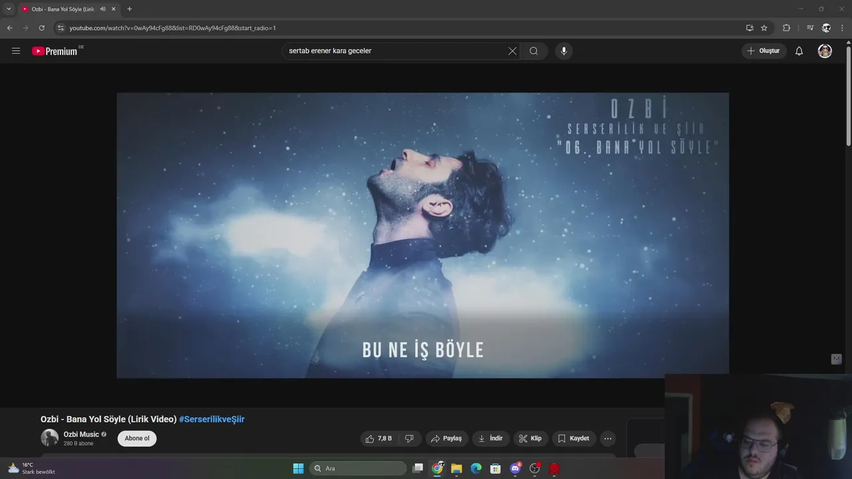Open YouTube notifications bell
The height and width of the screenshot is (479, 852).
[799, 51]
